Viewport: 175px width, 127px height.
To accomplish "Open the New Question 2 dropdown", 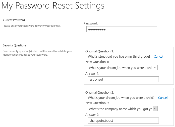I will point(123,109).
